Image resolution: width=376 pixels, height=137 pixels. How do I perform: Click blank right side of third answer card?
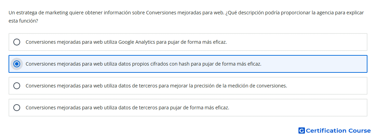tap(327, 86)
